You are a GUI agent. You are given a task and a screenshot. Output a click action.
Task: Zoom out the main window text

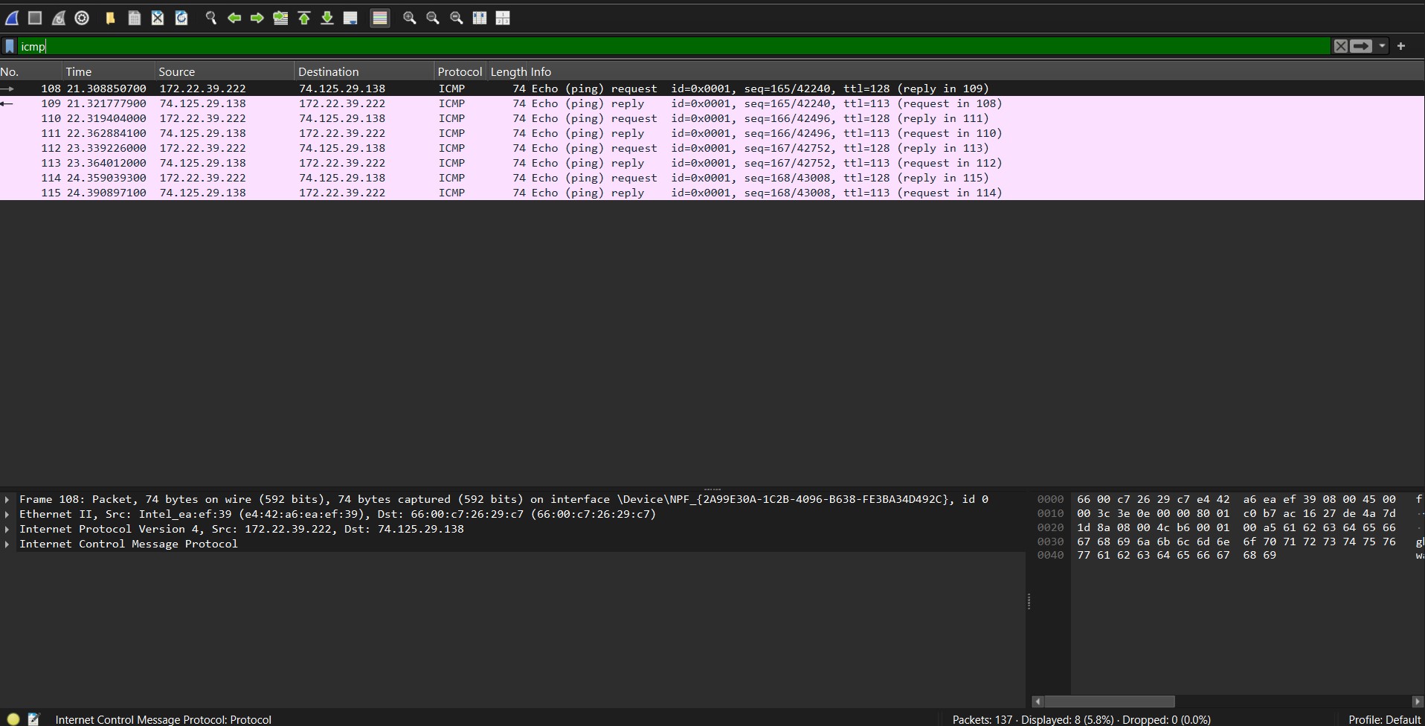(x=433, y=18)
